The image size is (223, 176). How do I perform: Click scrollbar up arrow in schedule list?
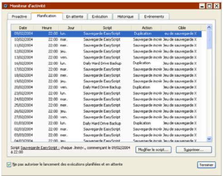pos(209,27)
